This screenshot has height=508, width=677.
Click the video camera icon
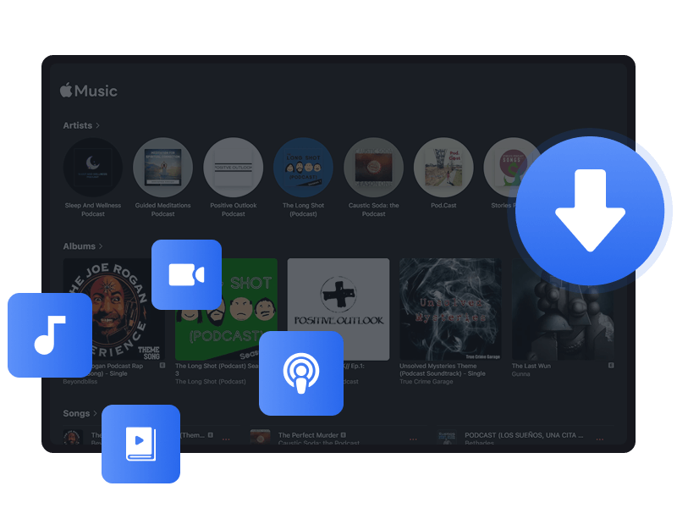pyautogui.click(x=187, y=273)
